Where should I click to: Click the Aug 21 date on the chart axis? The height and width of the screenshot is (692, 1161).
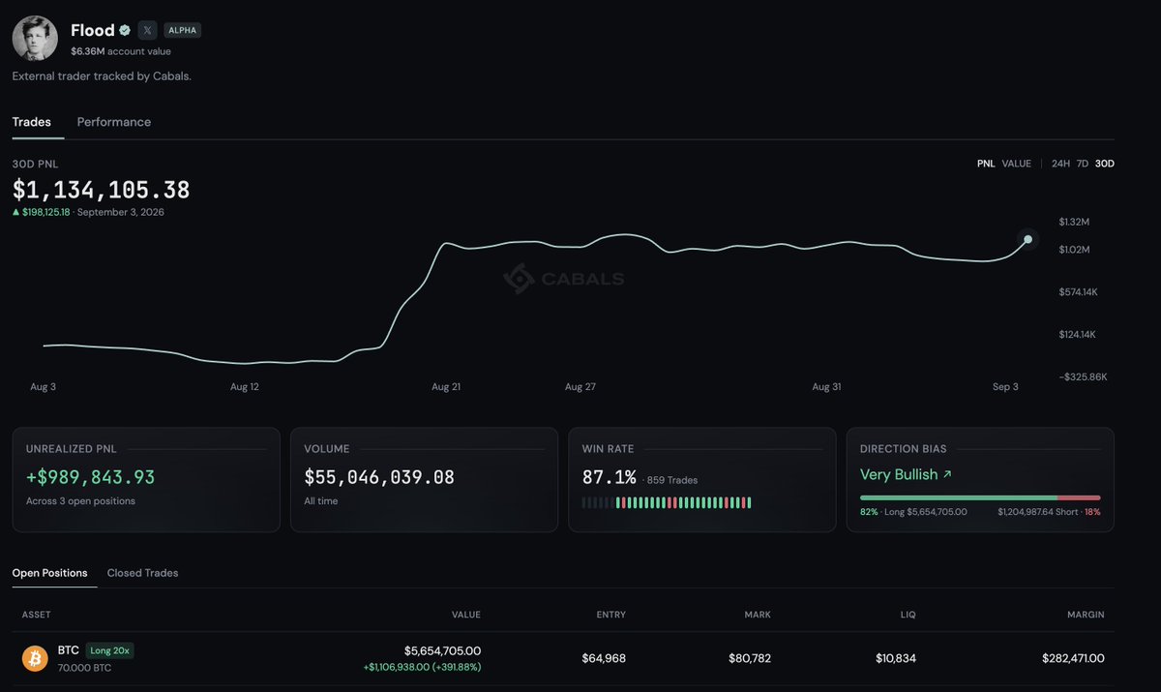tap(446, 387)
